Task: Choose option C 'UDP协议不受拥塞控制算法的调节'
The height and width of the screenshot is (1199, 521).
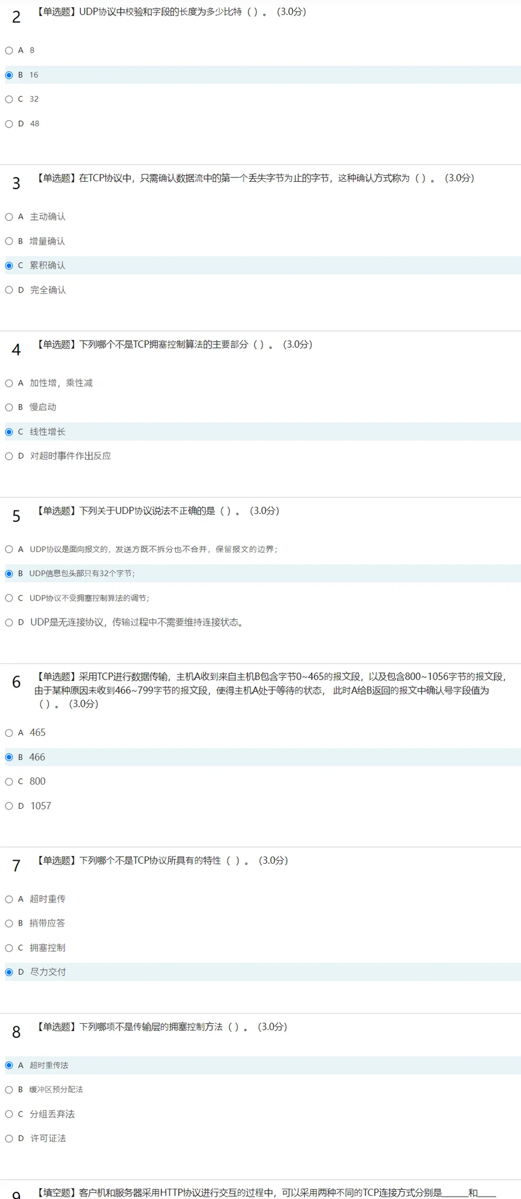Action: 9,598
